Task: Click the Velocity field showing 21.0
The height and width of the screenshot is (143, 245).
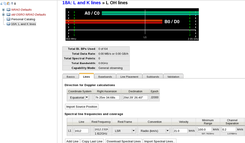Action: coord(180,131)
